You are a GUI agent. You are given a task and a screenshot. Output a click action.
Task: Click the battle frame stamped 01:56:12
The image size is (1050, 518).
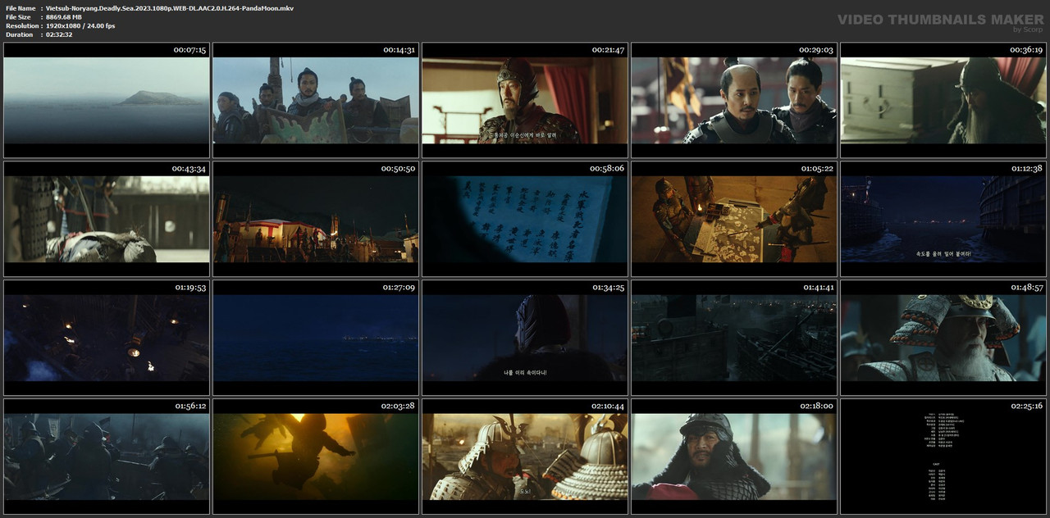107,457
